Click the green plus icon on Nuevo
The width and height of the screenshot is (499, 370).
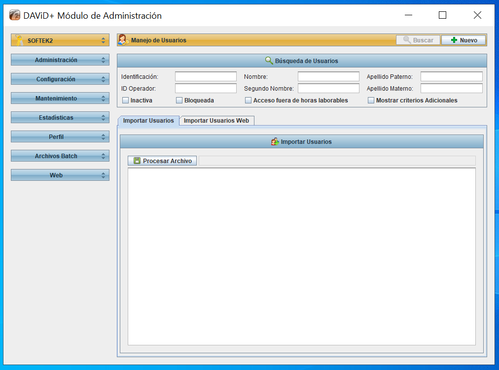[454, 40]
